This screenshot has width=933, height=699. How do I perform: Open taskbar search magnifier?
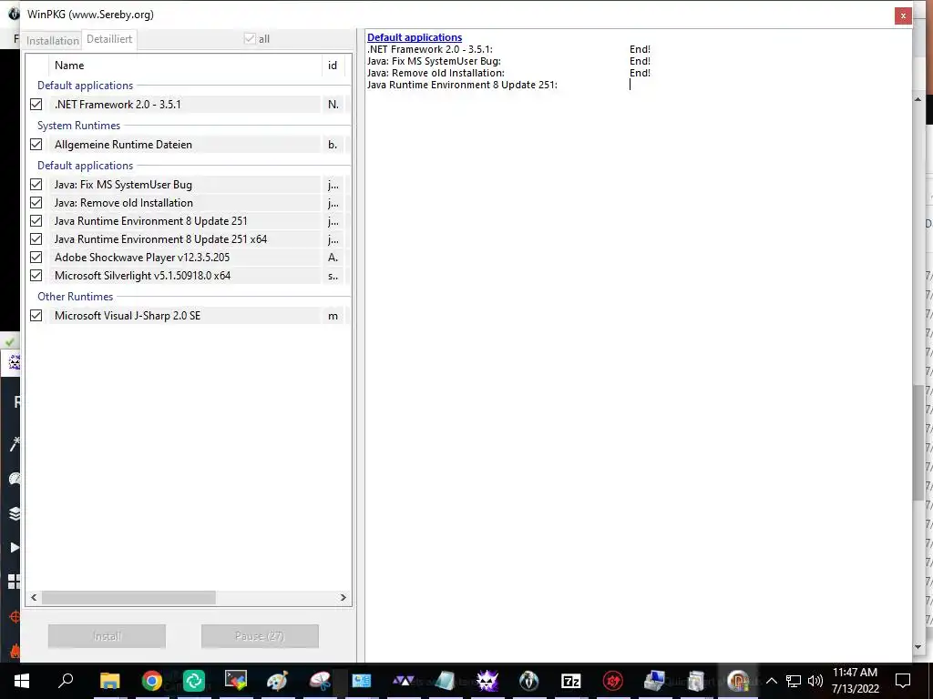point(66,681)
